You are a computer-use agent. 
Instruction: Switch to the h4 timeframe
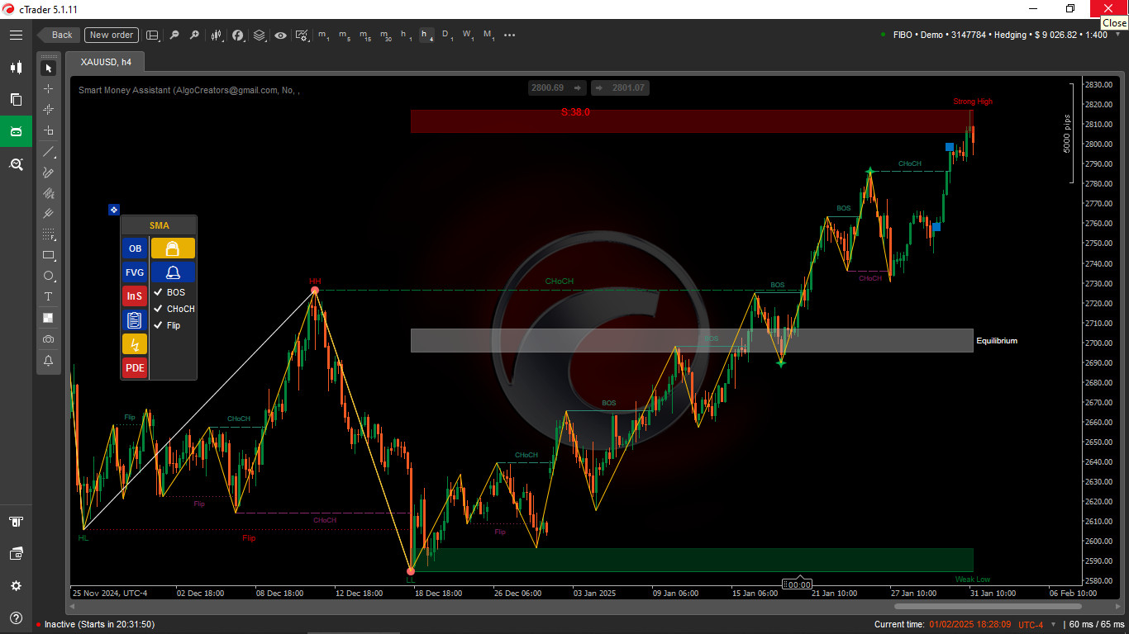pyautogui.click(x=425, y=35)
